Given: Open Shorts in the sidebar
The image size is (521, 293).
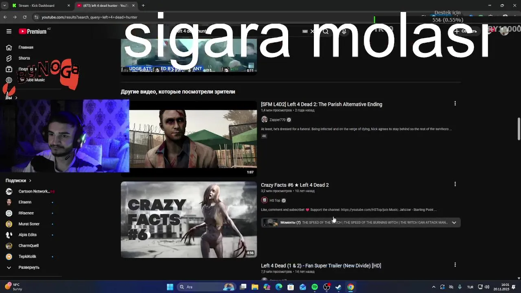Looking at the screenshot, I should pos(24,58).
